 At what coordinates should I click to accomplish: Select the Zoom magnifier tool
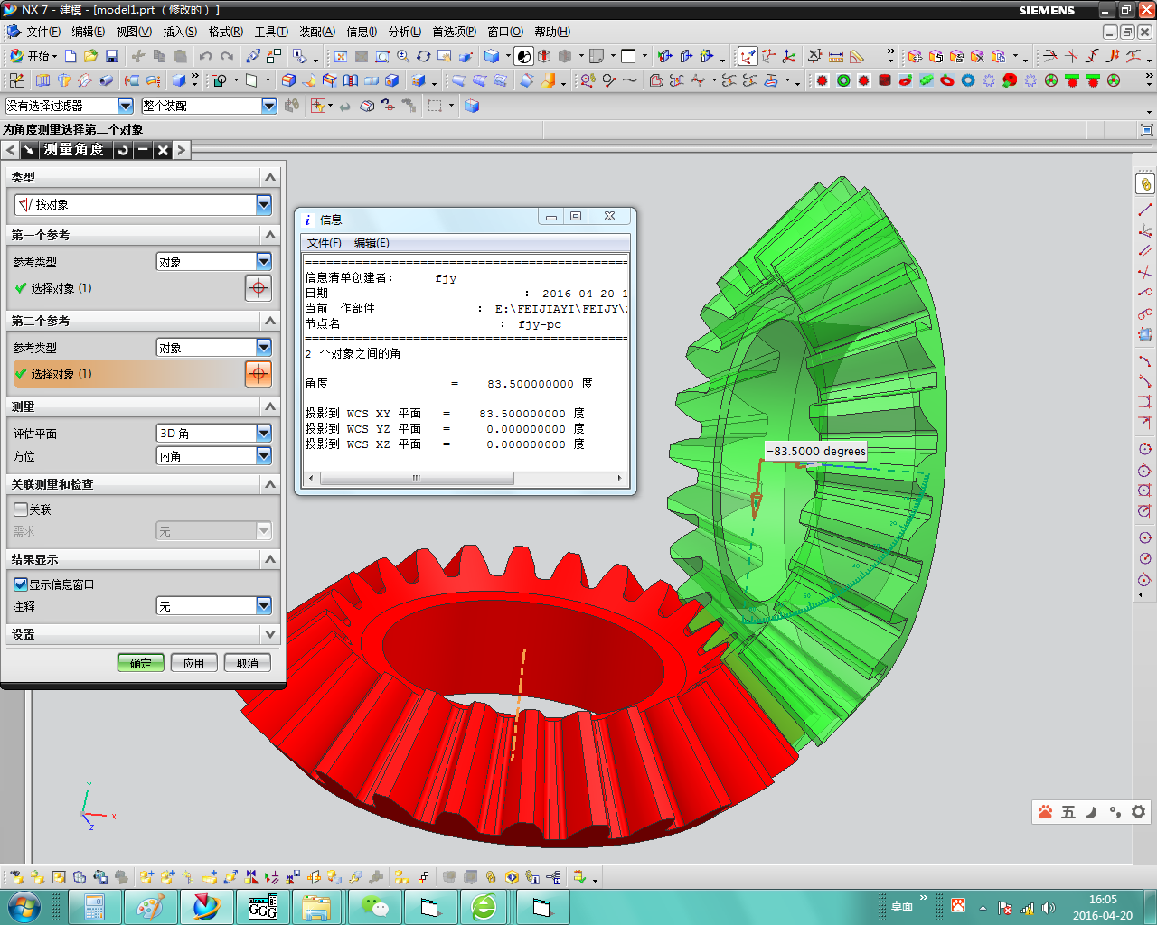tap(403, 56)
